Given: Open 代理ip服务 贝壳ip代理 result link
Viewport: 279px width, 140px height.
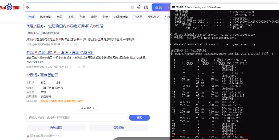Looking at the screenshot, I should (x=65, y=26).
